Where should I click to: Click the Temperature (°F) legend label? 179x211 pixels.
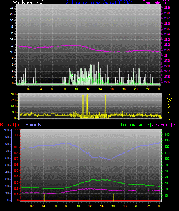tap(136, 125)
